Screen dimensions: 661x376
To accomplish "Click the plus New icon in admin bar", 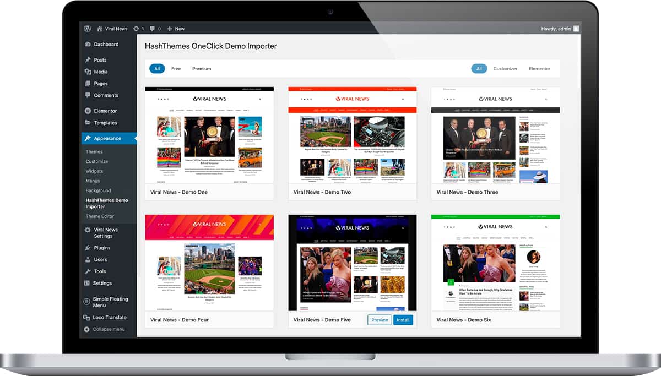I will coord(170,29).
